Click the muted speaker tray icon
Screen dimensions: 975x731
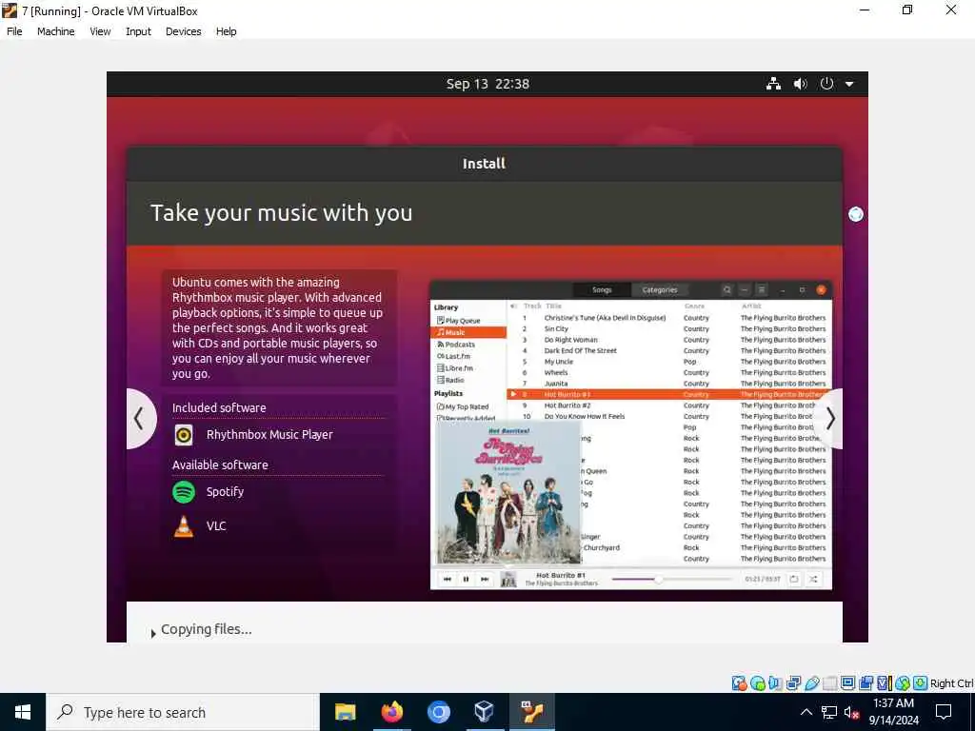[851, 712]
